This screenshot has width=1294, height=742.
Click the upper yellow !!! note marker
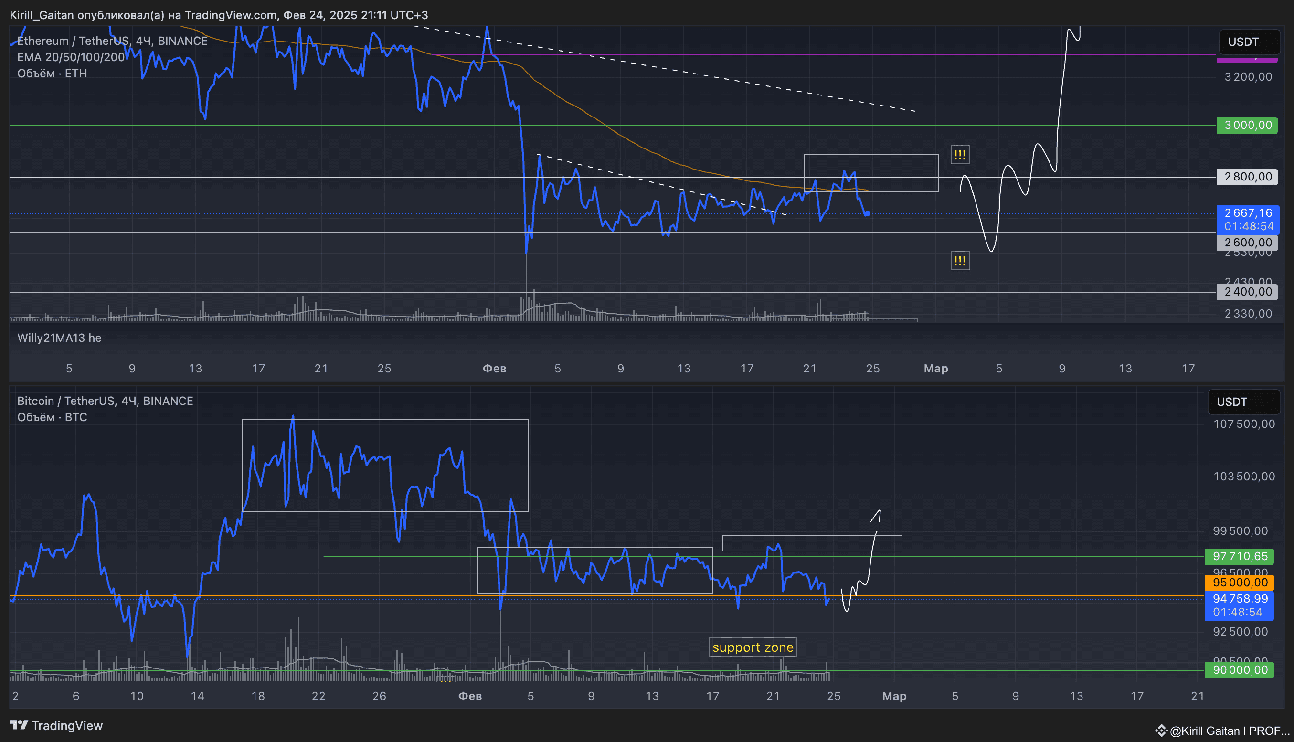click(x=960, y=154)
